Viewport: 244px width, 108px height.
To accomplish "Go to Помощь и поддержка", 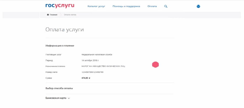I will 126,6.
